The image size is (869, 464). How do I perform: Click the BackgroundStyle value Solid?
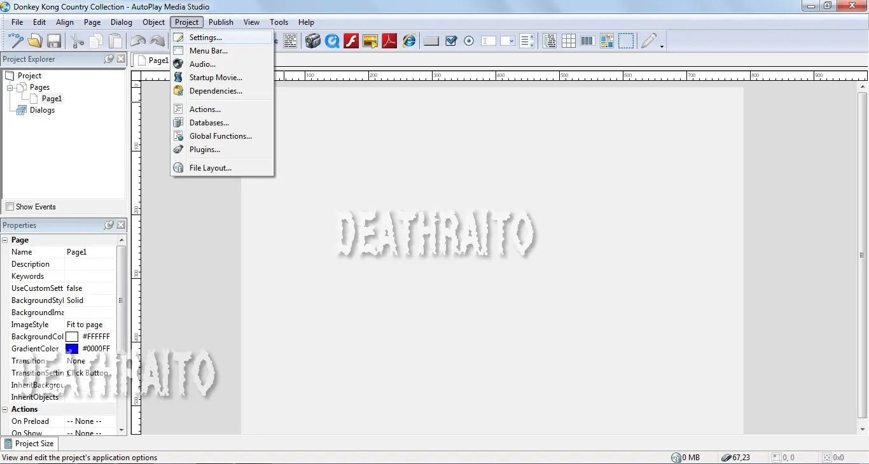click(90, 300)
